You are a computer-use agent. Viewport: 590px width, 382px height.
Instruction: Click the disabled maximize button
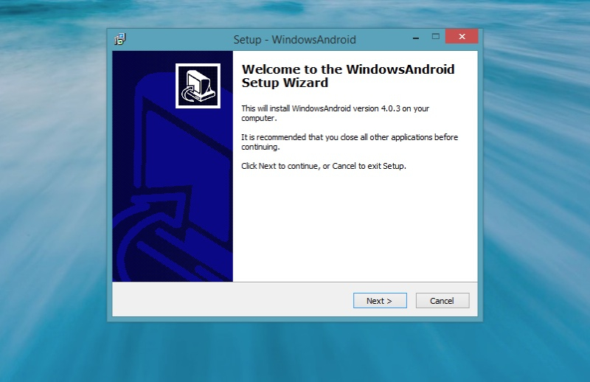pyautogui.click(x=435, y=36)
